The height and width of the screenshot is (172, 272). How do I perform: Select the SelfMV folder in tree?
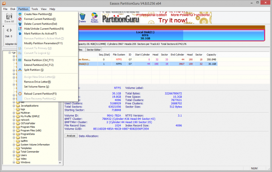[x=24, y=141]
